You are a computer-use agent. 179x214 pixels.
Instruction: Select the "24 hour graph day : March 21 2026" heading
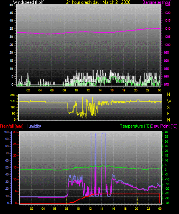98,2
